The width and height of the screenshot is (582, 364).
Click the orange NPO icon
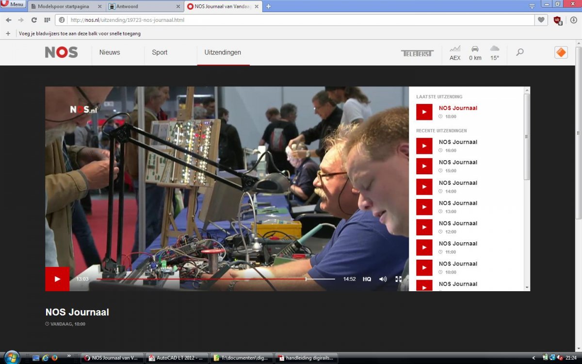pos(561,52)
